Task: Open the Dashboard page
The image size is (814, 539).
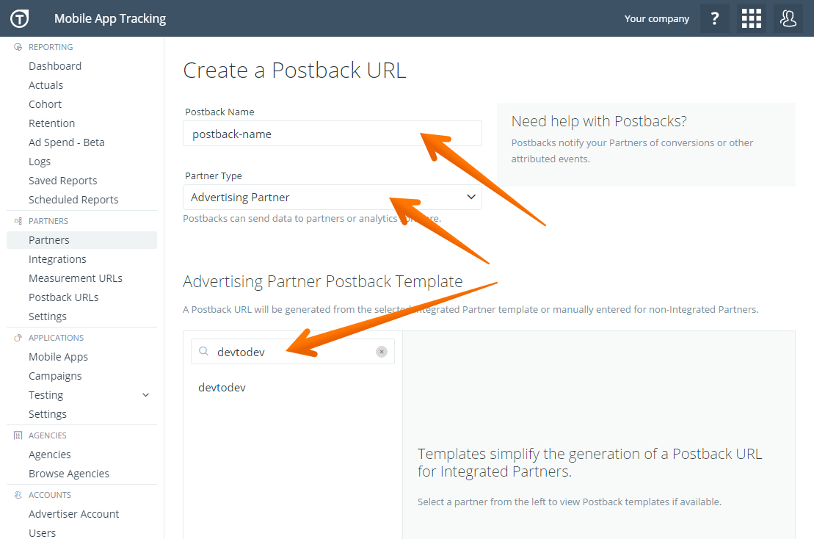Action: click(x=55, y=66)
